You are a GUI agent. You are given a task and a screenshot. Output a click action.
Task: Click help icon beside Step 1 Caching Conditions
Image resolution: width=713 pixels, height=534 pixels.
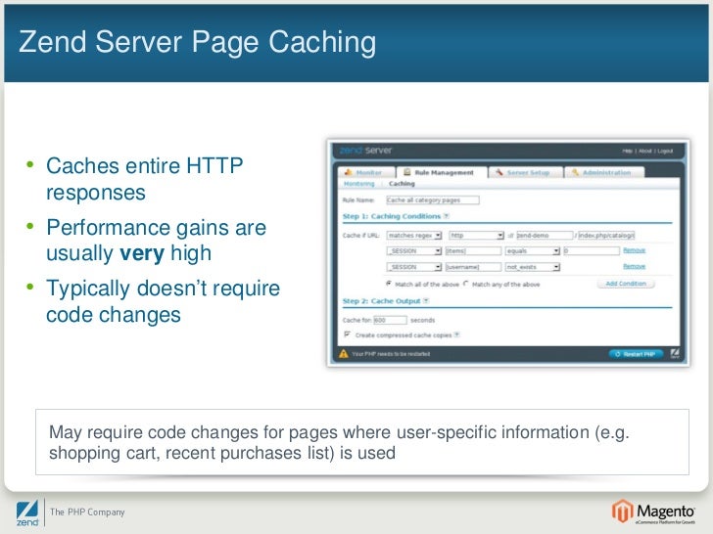tap(447, 216)
